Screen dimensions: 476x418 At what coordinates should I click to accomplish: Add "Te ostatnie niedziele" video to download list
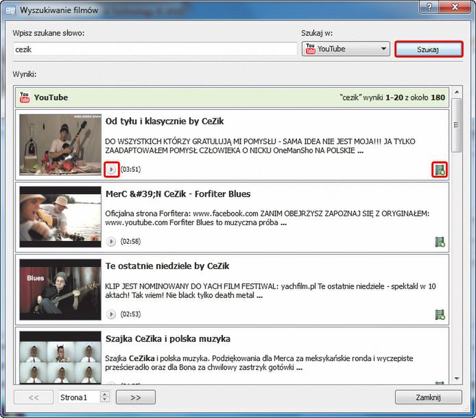[x=440, y=315]
